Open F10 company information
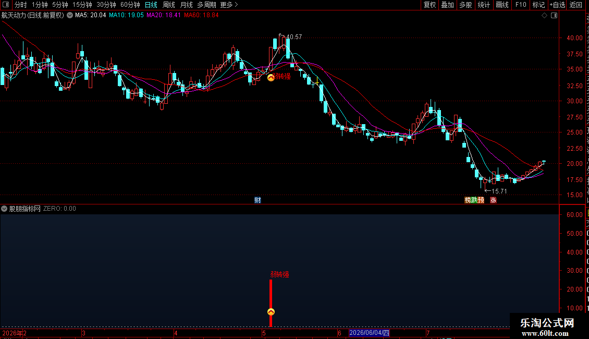The height and width of the screenshot is (339, 589). (x=521, y=5)
